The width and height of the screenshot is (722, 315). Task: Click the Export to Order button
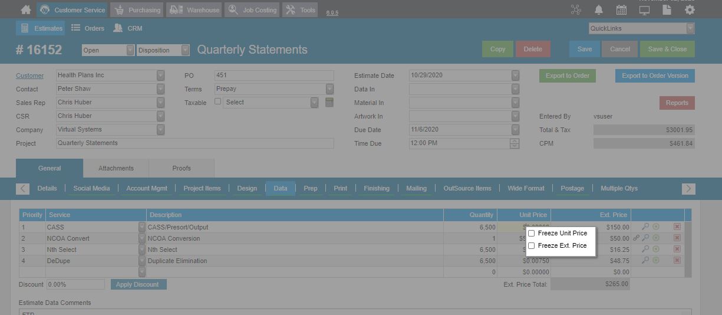click(x=568, y=76)
